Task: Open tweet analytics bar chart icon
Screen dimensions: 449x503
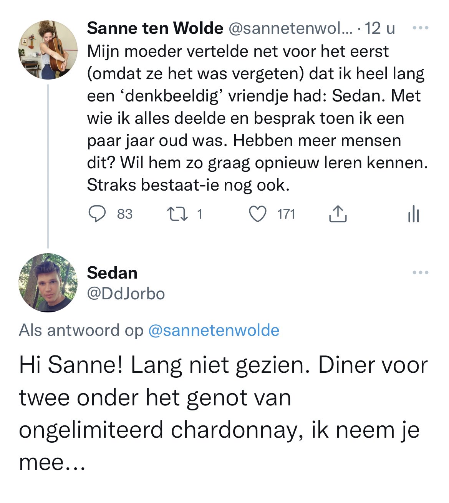Action: (x=413, y=214)
